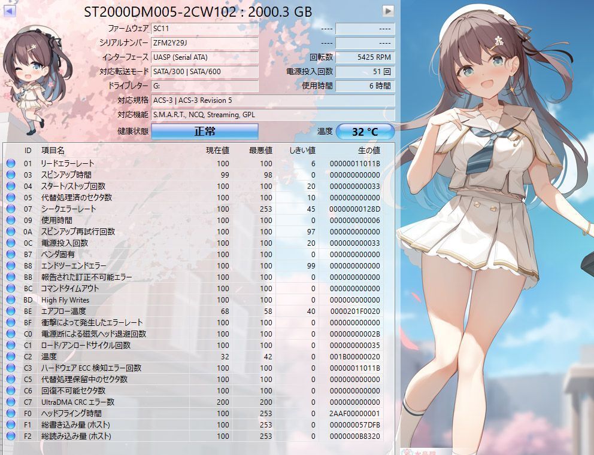Viewport: 594px width, 455px height.
Task: Click raw value 000000057DFB
Action: 355,425
